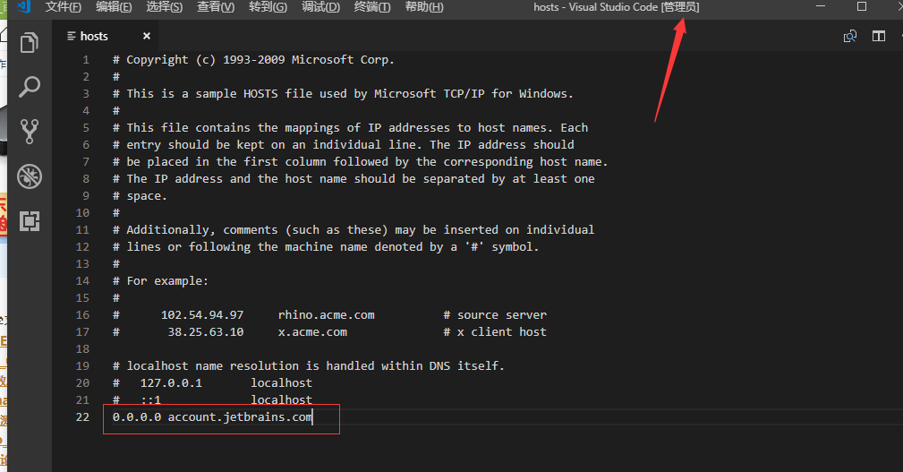This screenshot has width=903, height=472.
Task: Open the Extensions view in activity bar
Action: 30,220
